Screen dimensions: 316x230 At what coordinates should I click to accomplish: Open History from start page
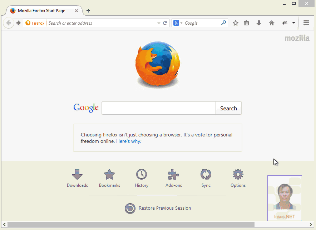point(142,178)
